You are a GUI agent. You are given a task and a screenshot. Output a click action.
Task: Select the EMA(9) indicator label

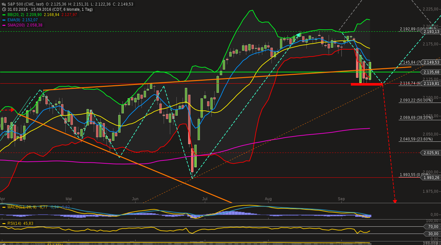(14, 20)
